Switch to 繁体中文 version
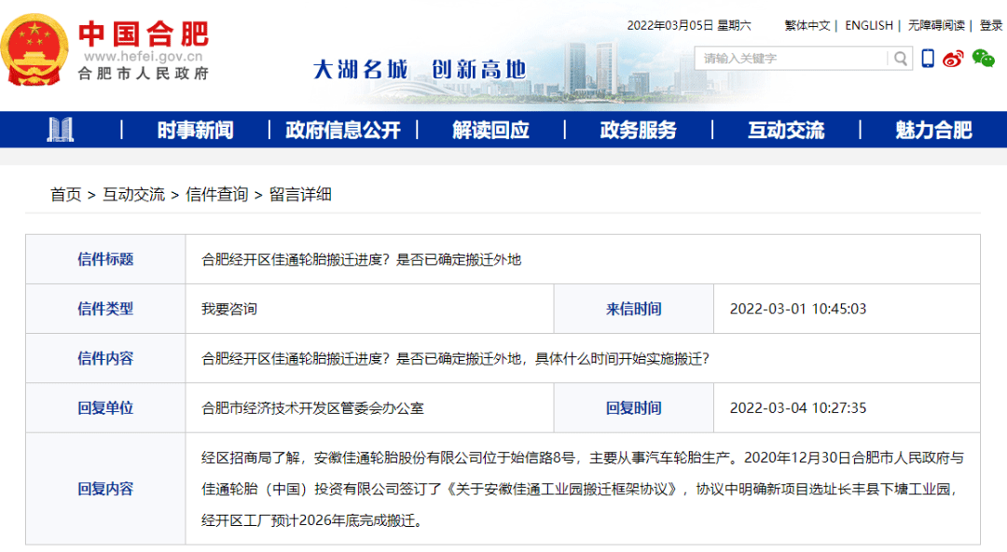1007x552 pixels. (x=807, y=25)
